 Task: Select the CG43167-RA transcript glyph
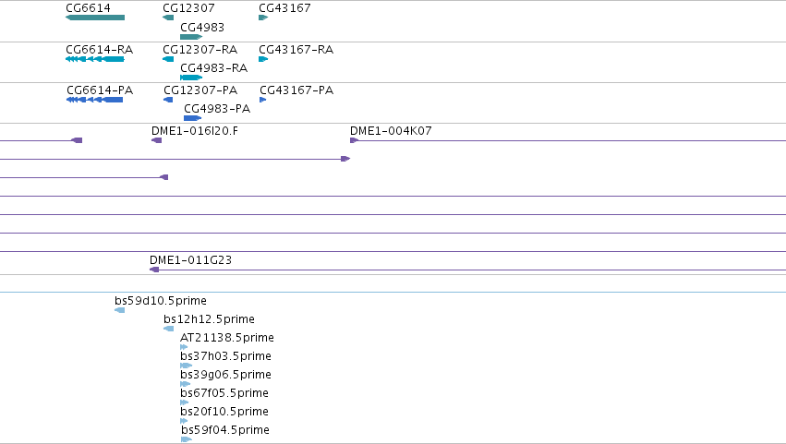tap(263, 59)
